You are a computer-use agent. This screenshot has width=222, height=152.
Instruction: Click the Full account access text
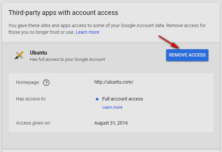pyautogui.click(x=122, y=99)
